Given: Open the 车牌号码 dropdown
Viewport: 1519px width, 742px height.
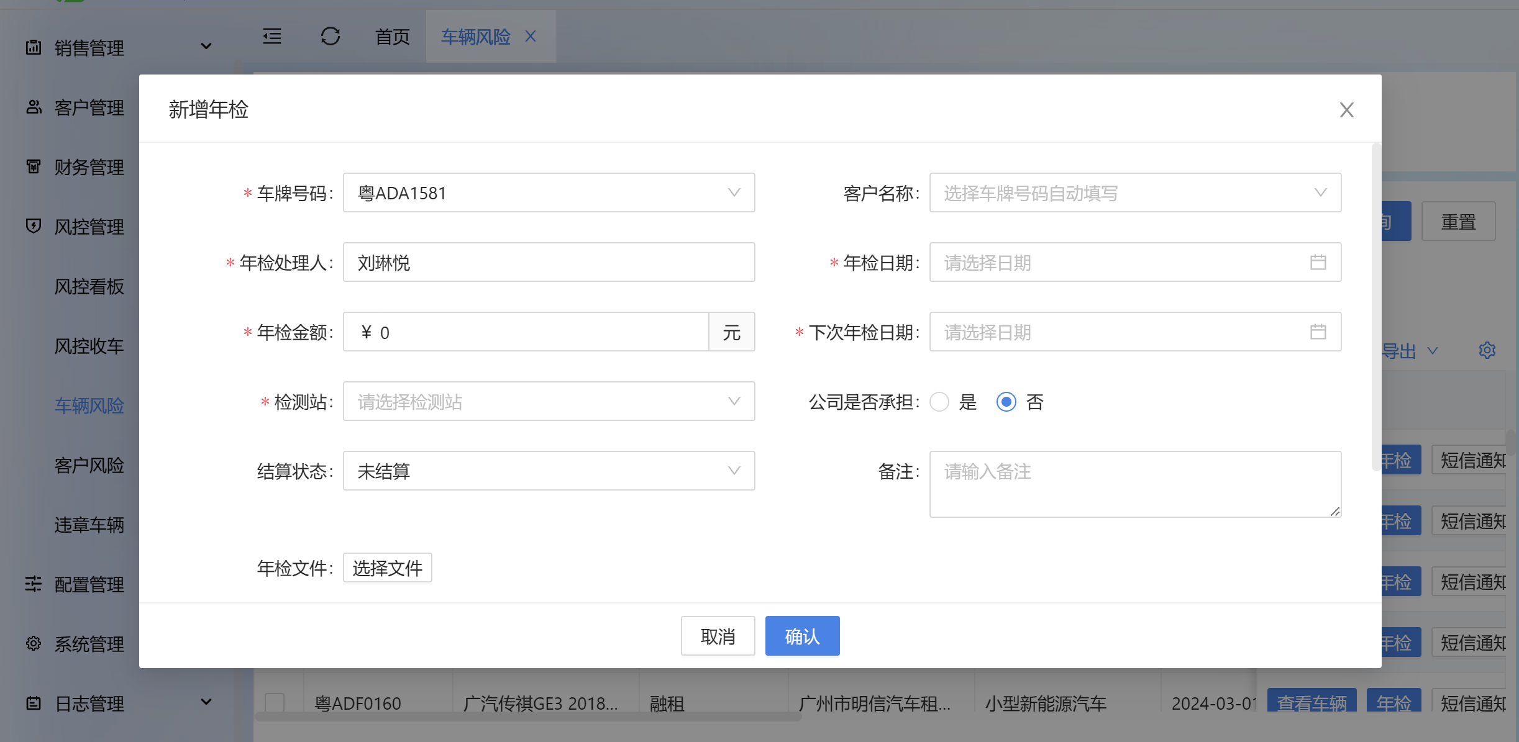Looking at the screenshot, I should [x=549, y=193].
